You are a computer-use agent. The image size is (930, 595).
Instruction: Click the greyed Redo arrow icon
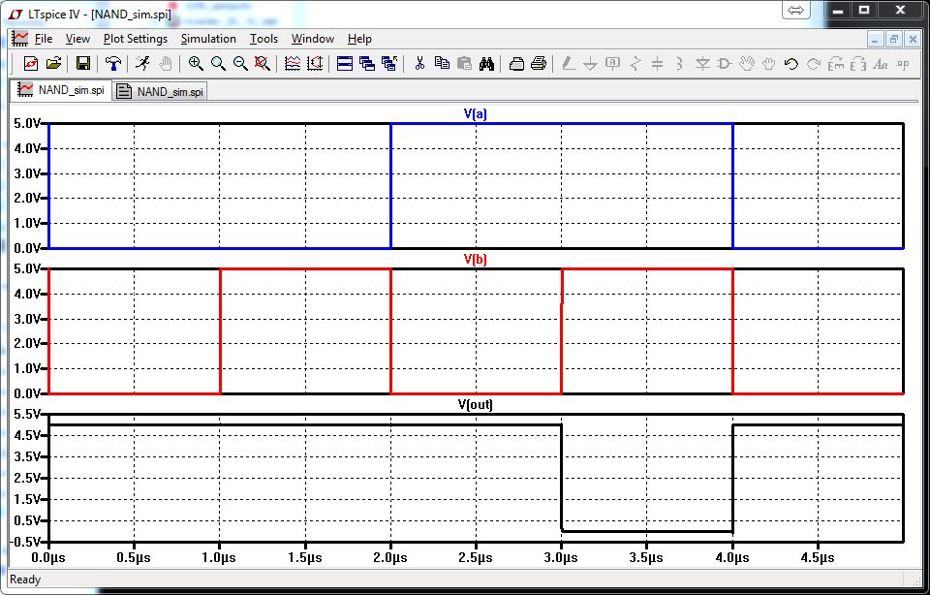[814, 64]
